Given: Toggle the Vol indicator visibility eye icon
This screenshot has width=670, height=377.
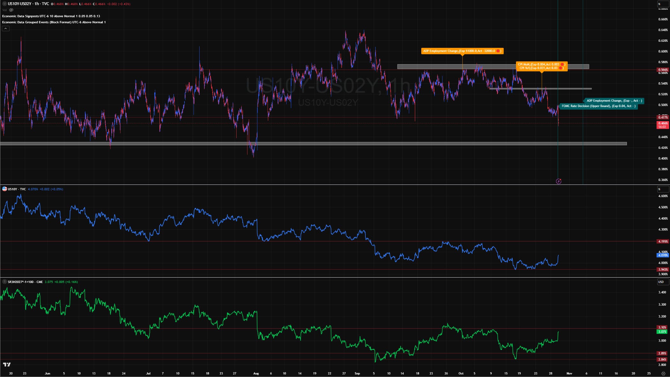Looking at the screenshot, I should (11, 10).
